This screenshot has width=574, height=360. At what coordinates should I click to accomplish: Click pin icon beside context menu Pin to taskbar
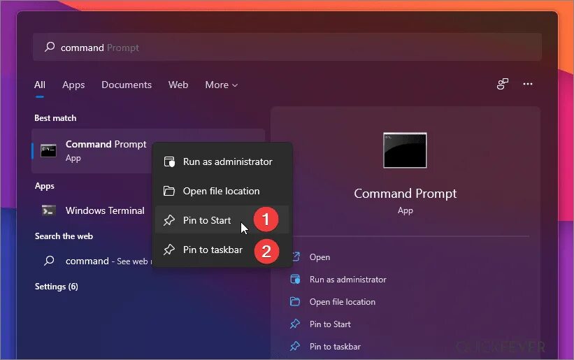[x=168, y=250]
